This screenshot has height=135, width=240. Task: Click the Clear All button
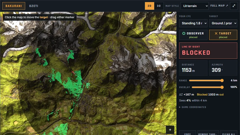229,133
